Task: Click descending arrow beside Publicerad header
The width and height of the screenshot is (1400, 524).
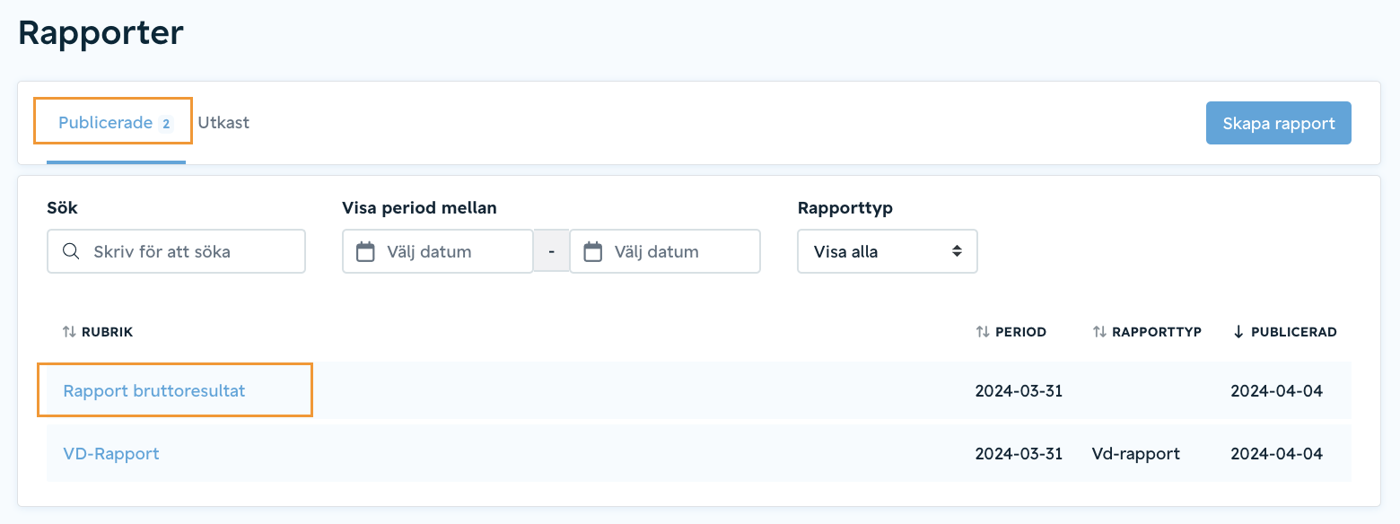Action: coord(1238,332)
